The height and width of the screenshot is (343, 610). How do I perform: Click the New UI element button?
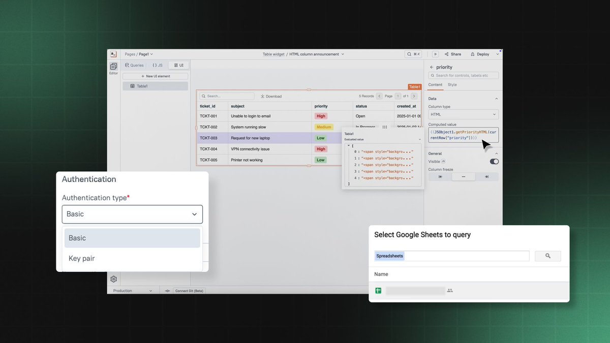[x=156, y=76]
